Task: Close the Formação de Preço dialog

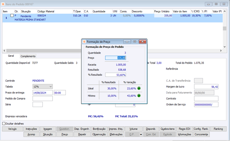Action: click(142, 41)
